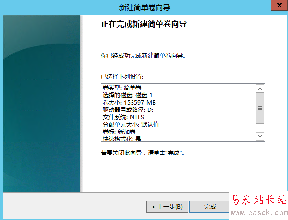Select the line 卷类型: 简单卷
This screenshot has width=288, height=220.
[x=122, y=88]
